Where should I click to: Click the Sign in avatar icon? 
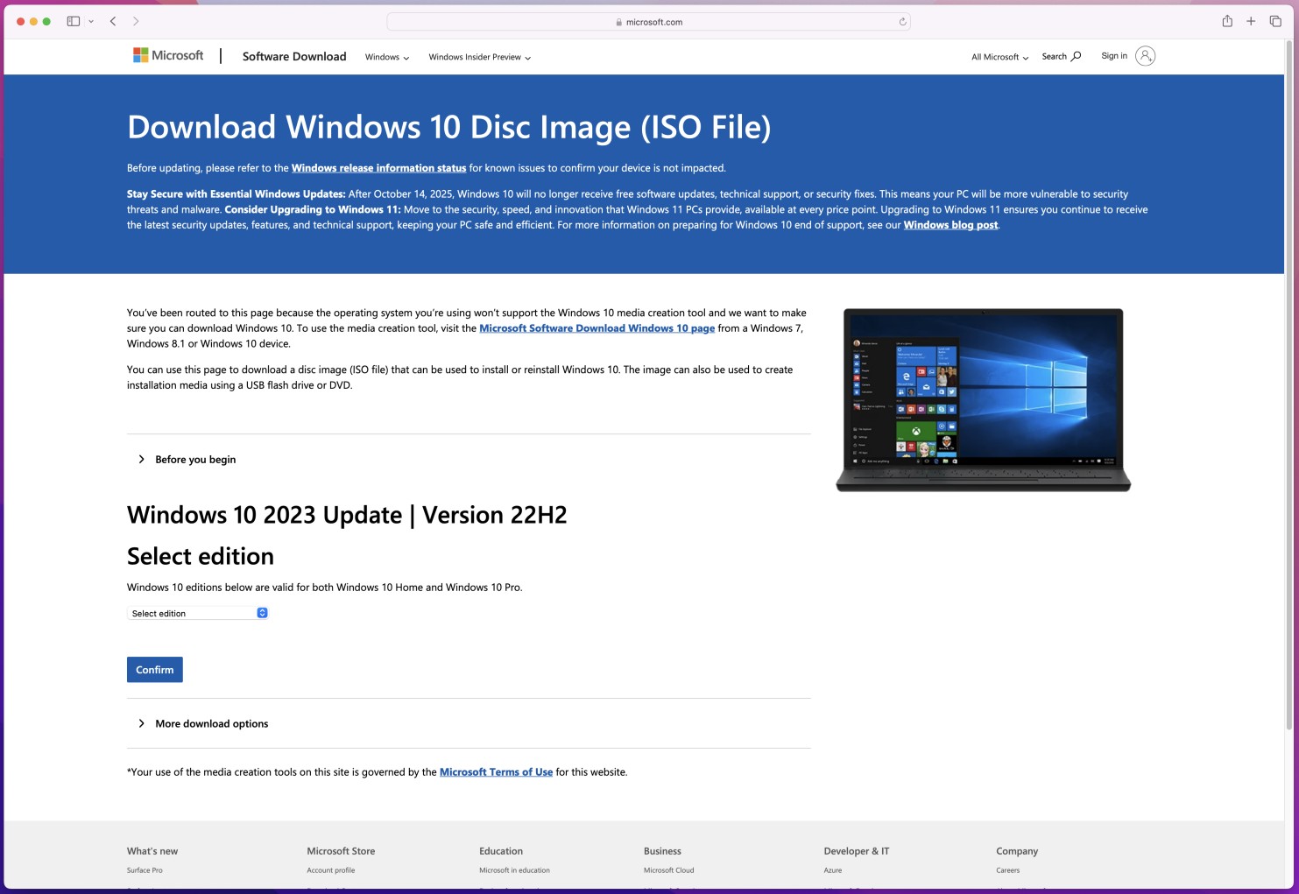coord(1145,56)
